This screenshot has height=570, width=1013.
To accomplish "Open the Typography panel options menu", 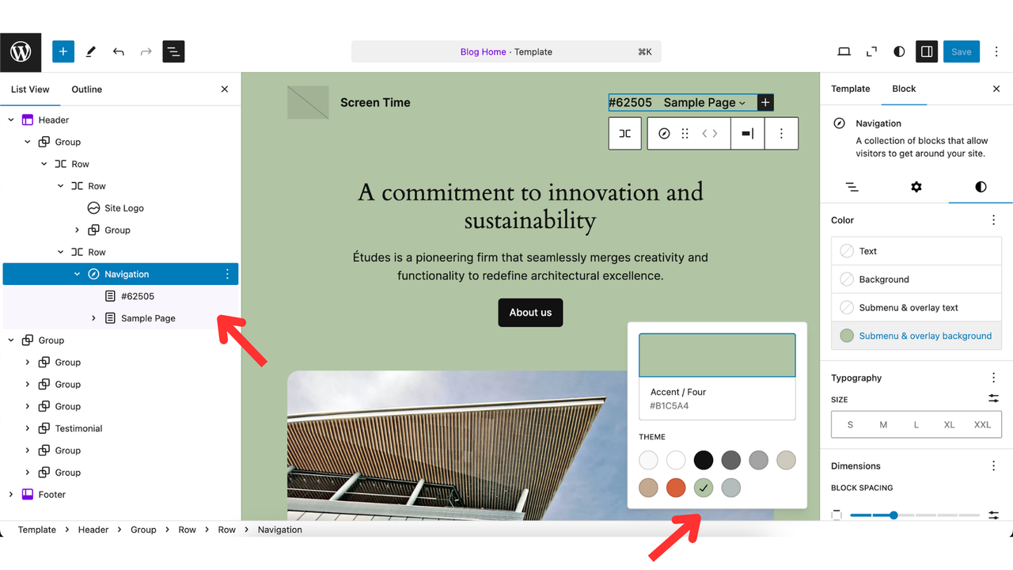I will (x=994, y=378).
